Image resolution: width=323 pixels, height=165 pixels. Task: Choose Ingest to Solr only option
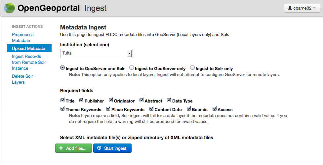192,67
